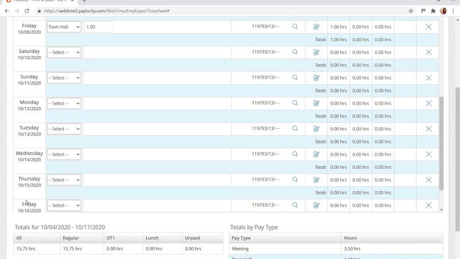Screen dimensions: 460x259
Task: Open job lookup for Thursday 10/15/2020
Action: coord(295,180)
